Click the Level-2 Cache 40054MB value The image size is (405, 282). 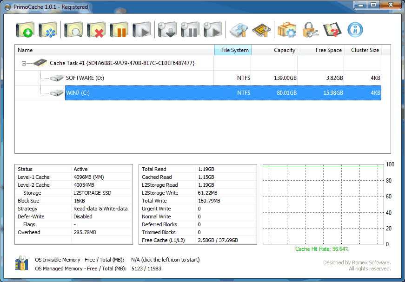point(84,185)
